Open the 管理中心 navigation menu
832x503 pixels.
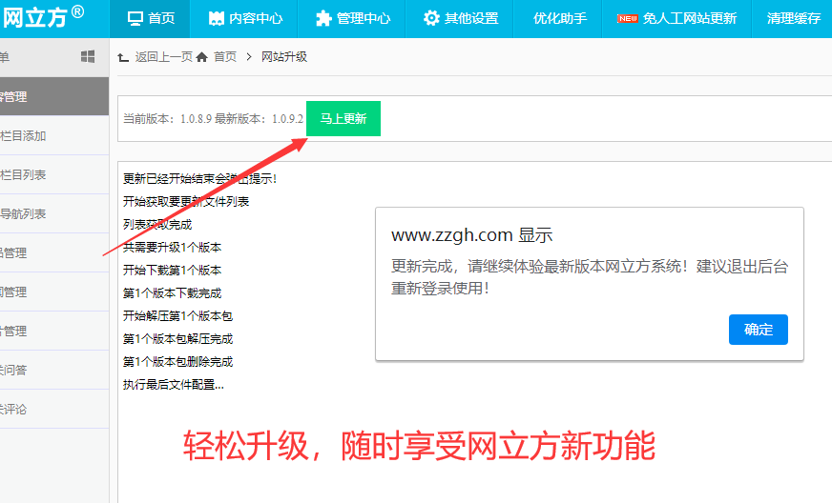click(x=352, y=18)
